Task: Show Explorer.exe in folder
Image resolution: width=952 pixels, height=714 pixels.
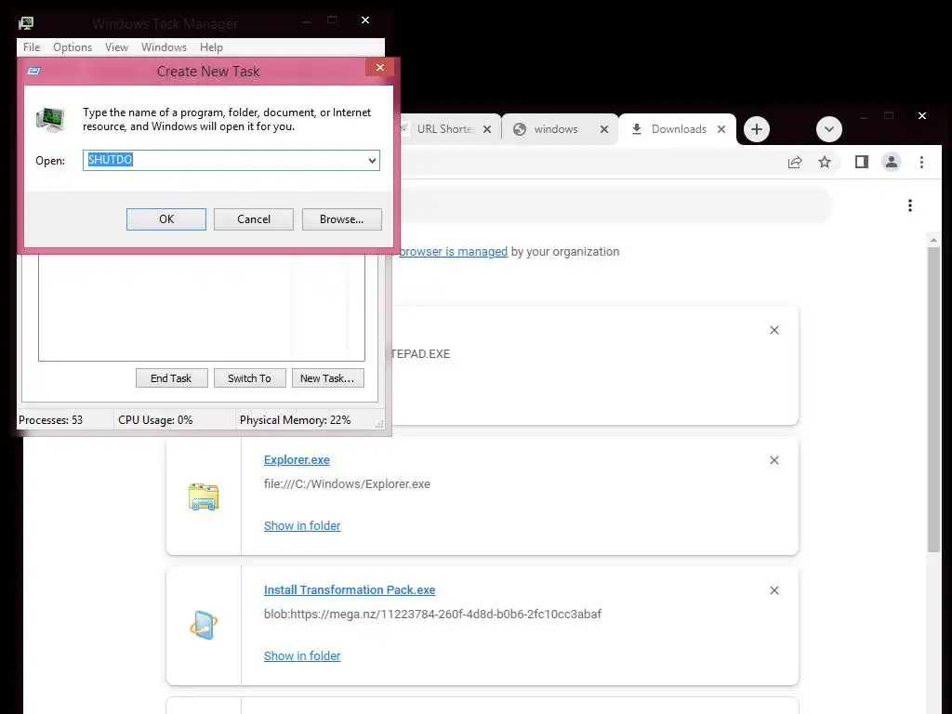Action: pos(302,526)
